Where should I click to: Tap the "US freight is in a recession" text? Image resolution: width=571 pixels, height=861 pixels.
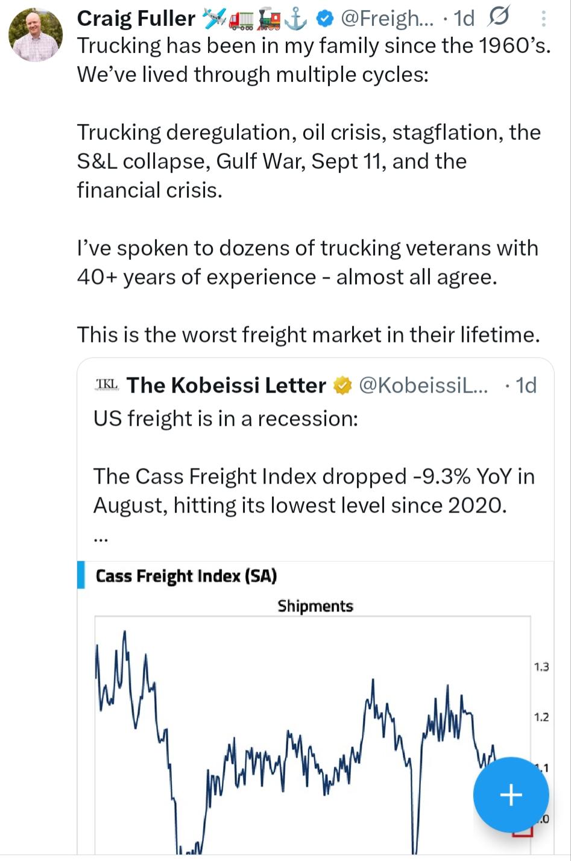pyautogui.click(x=226, y=418)
